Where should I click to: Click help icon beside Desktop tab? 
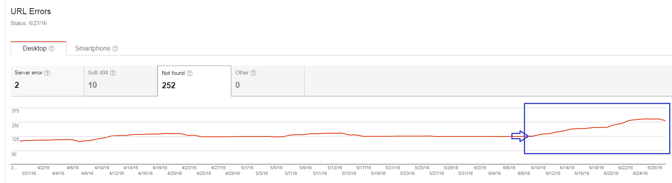52,49
